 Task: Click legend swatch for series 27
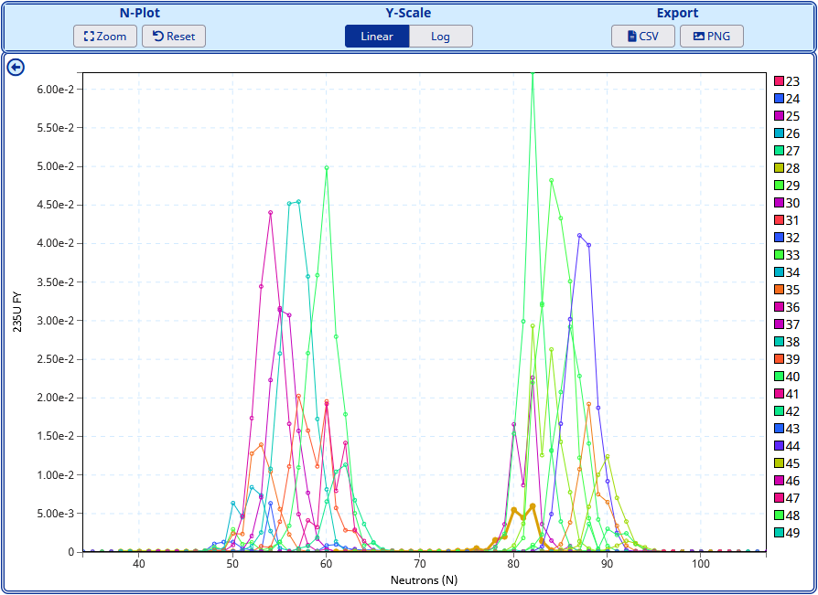tap(779, 151)
